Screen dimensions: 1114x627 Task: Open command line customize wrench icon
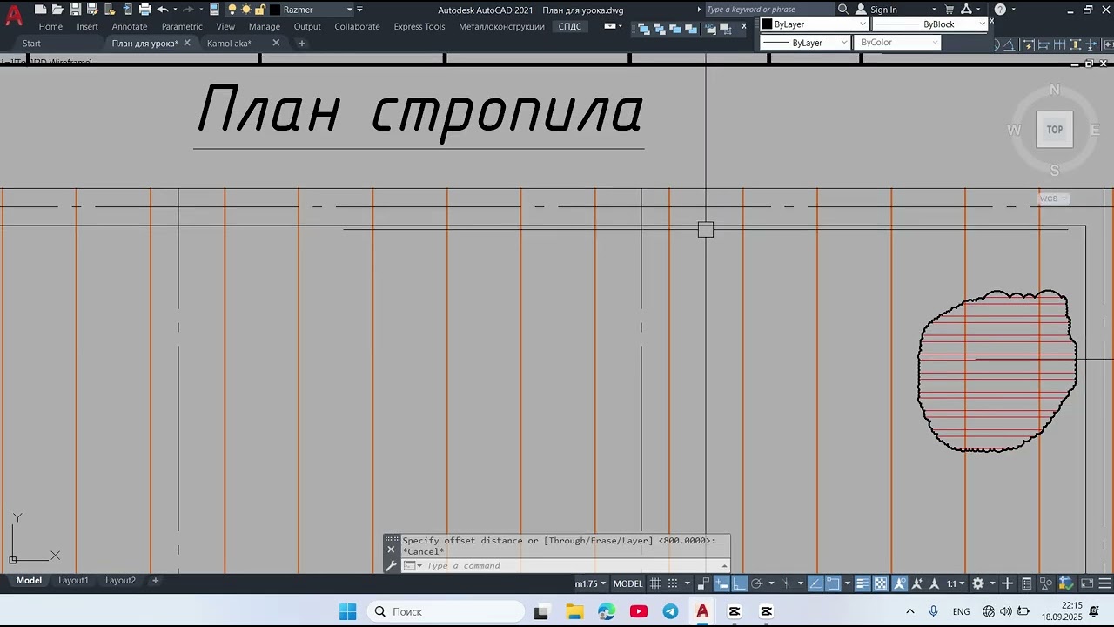click(391, 566)
